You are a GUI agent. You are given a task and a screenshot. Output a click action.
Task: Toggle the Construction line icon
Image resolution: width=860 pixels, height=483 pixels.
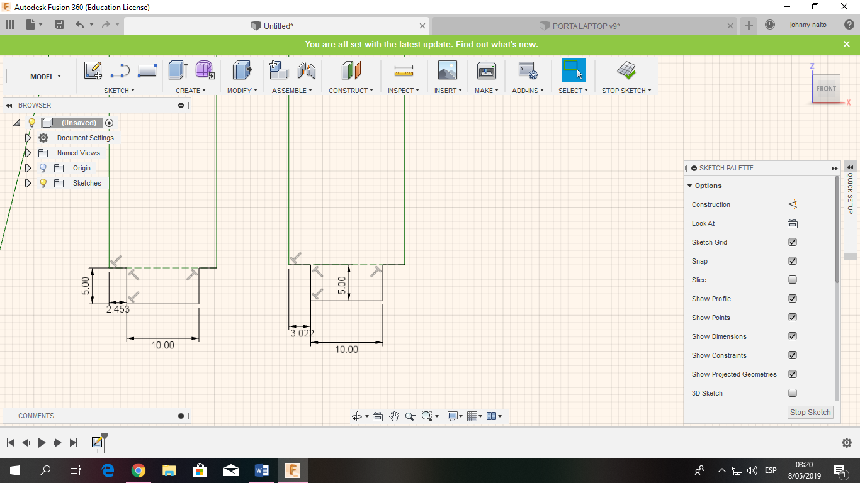[793, 204]
